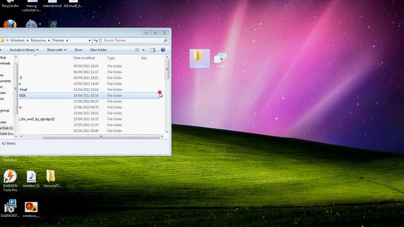Image resolution: width=404 pixels, height=227 pixels.
Task: Select the windows_... image file icon
Action: click(x=31, y=209)
